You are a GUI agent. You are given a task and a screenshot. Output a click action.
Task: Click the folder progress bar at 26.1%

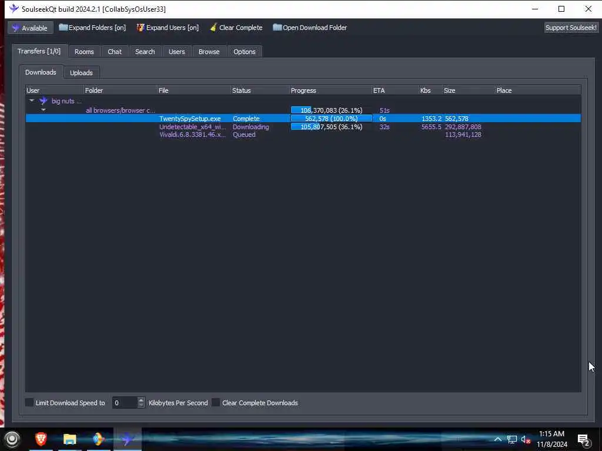(x=331, y=110)
